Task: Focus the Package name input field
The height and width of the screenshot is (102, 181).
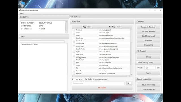Action: click(98, 83)
